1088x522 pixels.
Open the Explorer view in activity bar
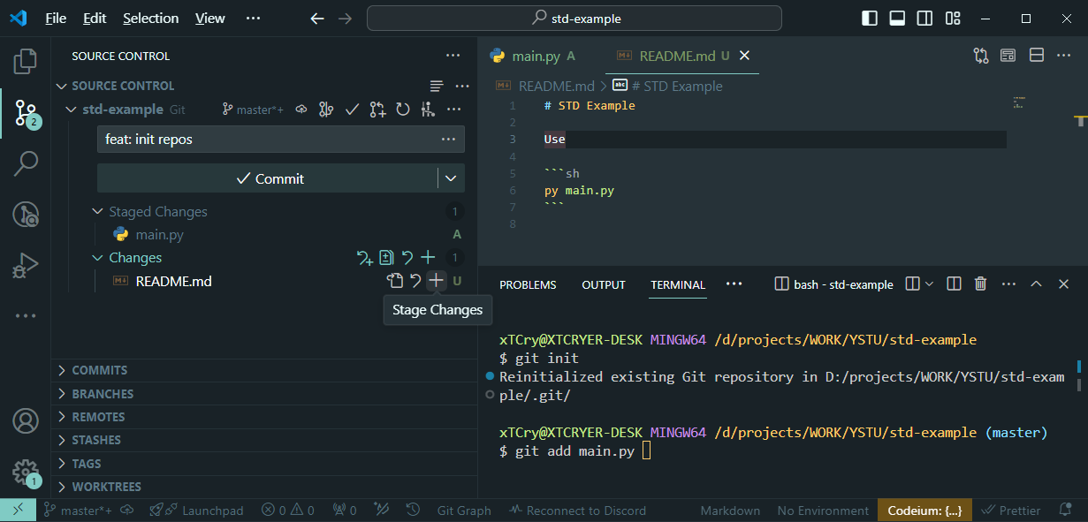[x=26, y=61]
